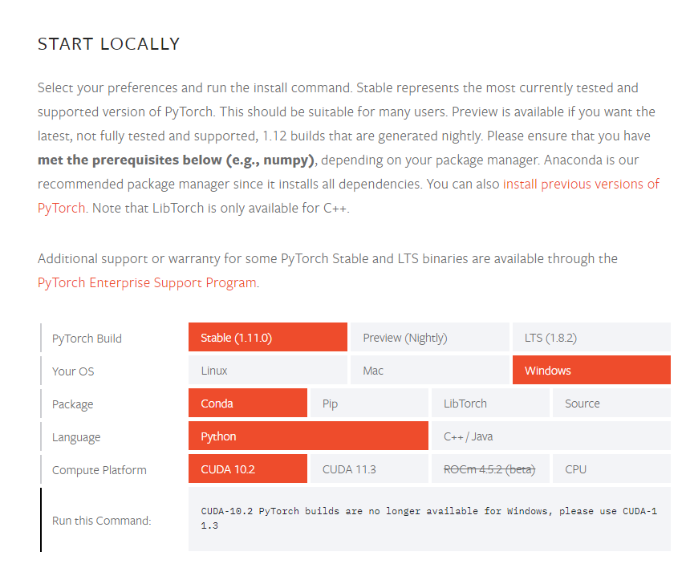Image resolution: width=686 pixels, height=572 pixels.
Task: Choose Python language option
Action: tap(308, 436)
